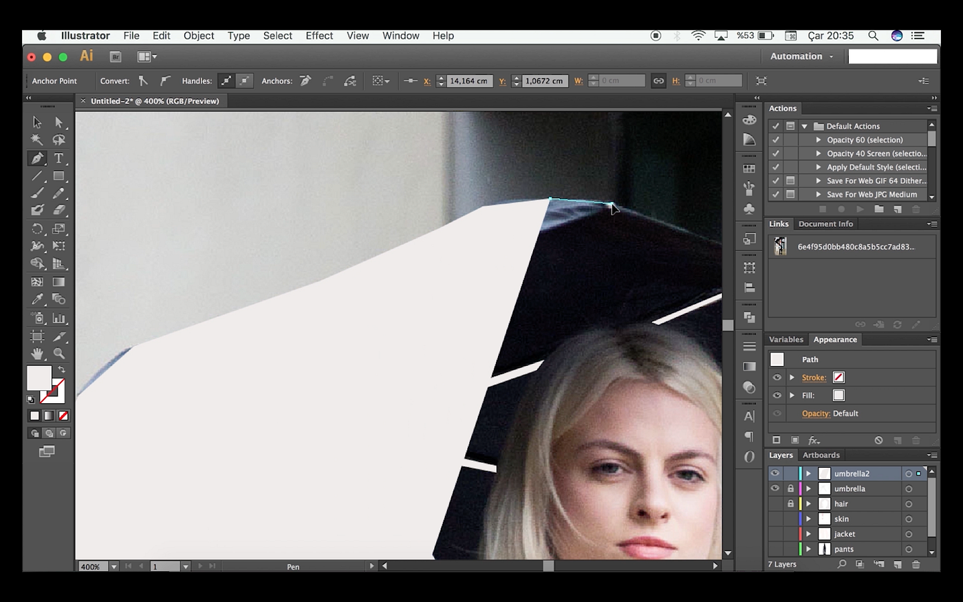
Task: Expand the hair layer
Action: click(x=809, y=504)
